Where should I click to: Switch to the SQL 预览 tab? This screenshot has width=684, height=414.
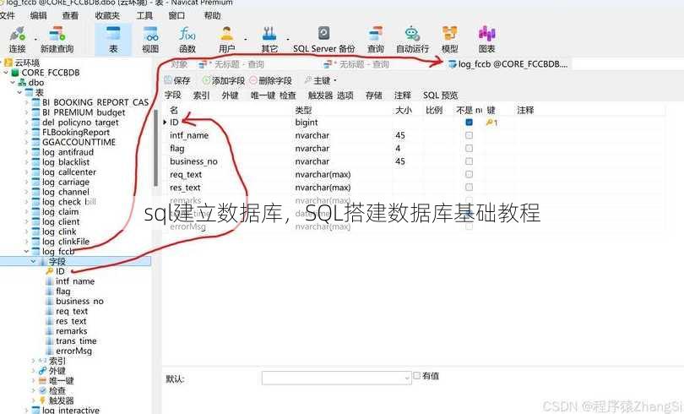[440, 95]
